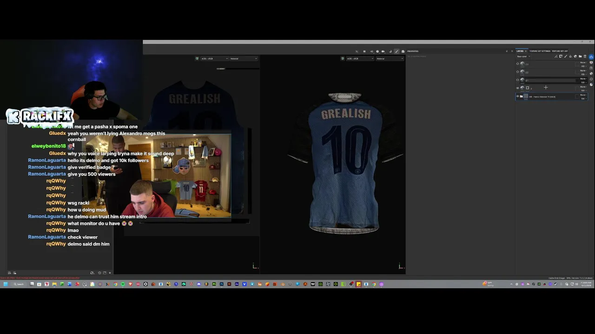Click the highlighted brush icon in viewport toolbar
This screenshot has width=595, height=334.
pos(397,51)
